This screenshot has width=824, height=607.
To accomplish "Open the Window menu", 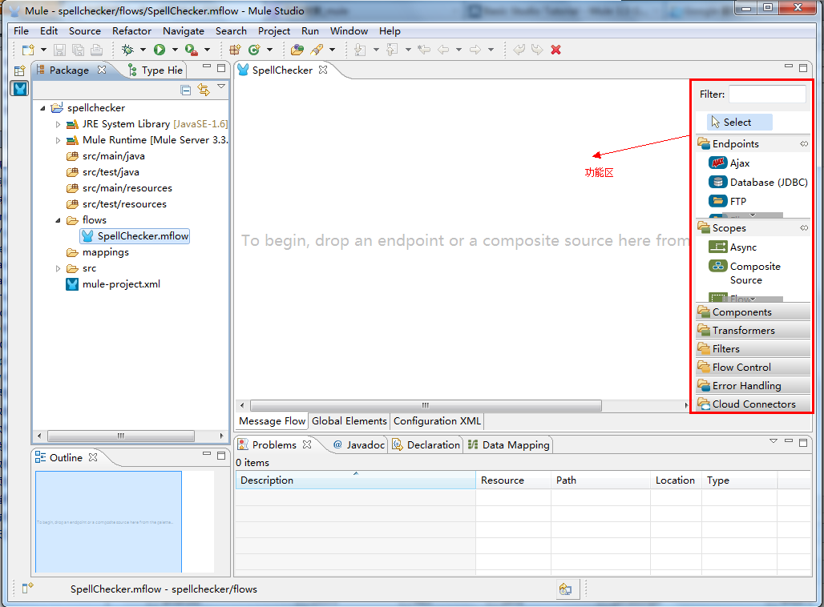I will pos(349,31).
